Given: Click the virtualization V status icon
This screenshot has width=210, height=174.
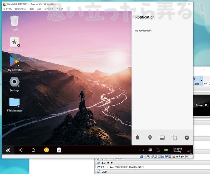Looking at the screenshot, I should (x=170, y=157).
